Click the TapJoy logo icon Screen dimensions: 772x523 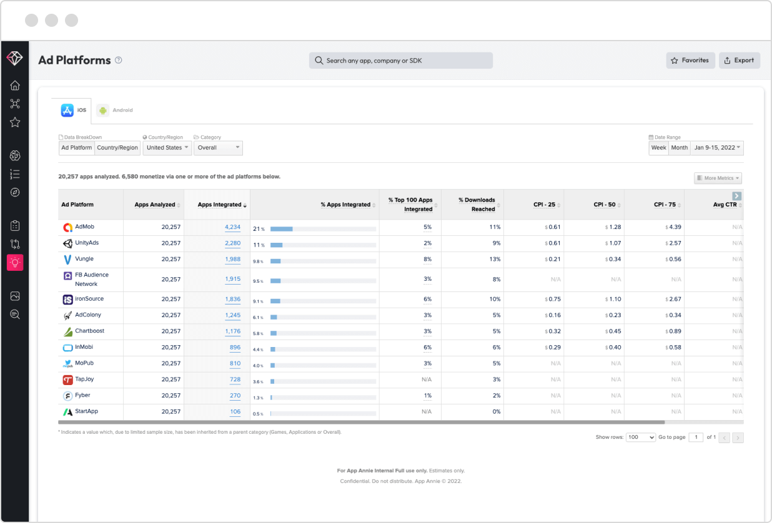pos(67,379)
